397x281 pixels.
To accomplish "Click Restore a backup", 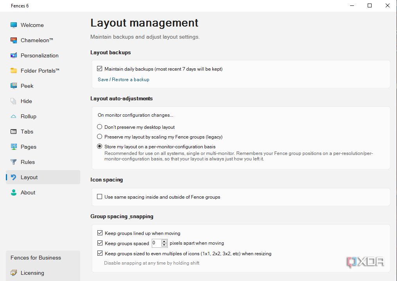I will coord(130,79).
